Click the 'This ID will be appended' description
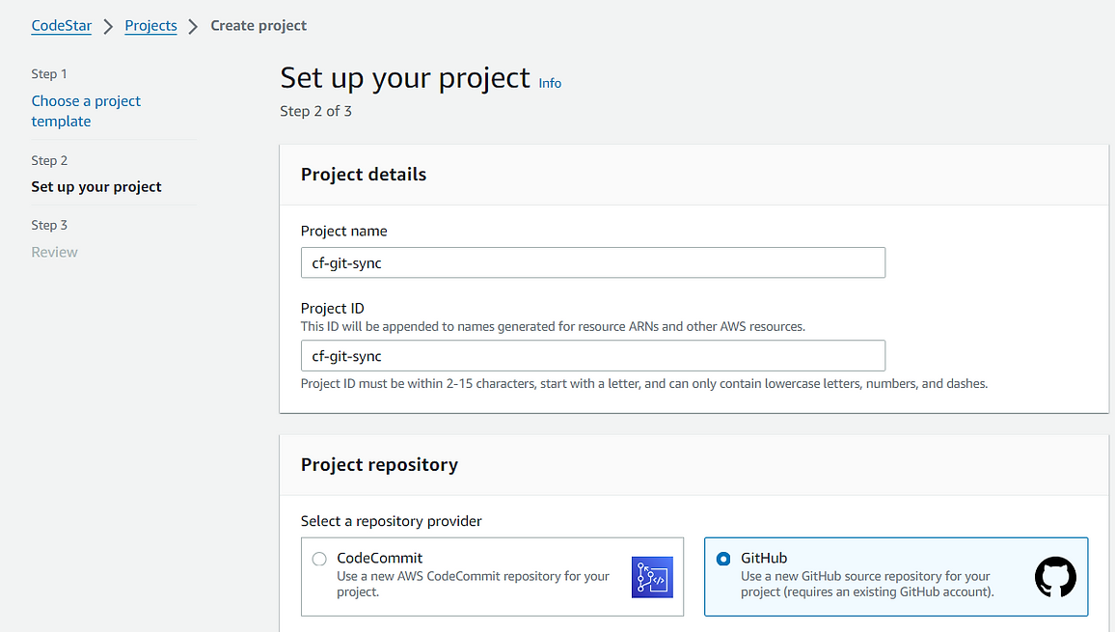1115x632 pixels. click(x=554, y=327)
